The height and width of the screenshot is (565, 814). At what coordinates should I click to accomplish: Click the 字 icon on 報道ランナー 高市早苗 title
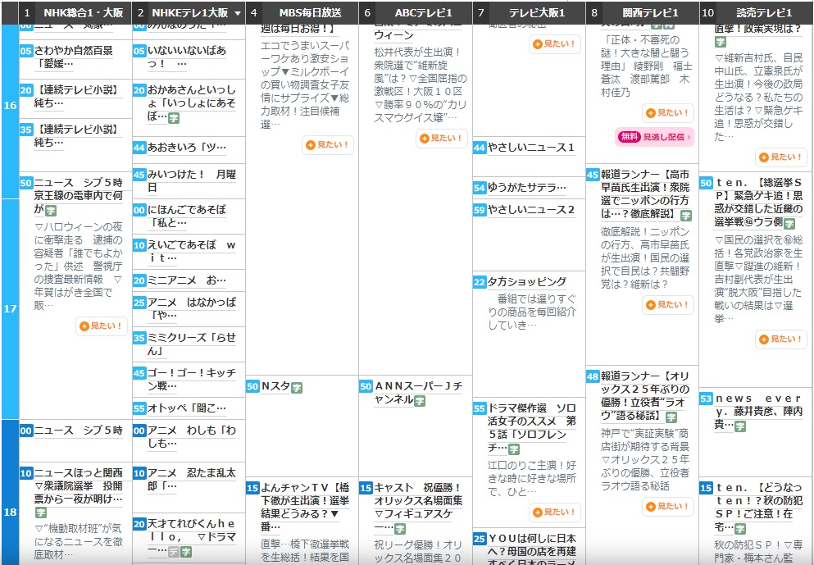[x=686, y=216]
